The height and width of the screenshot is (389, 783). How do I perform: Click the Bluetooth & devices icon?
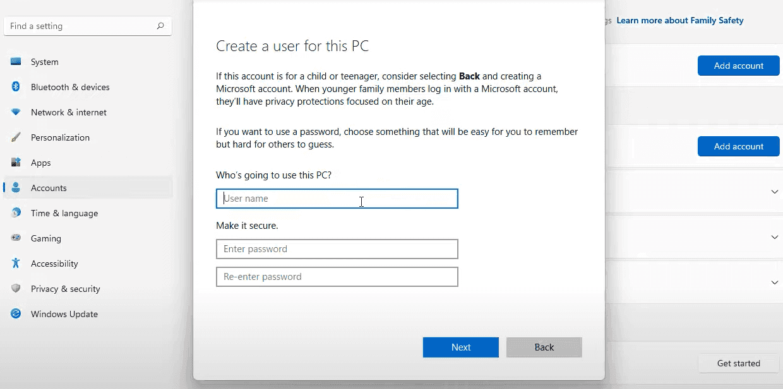tap(16, 87)
